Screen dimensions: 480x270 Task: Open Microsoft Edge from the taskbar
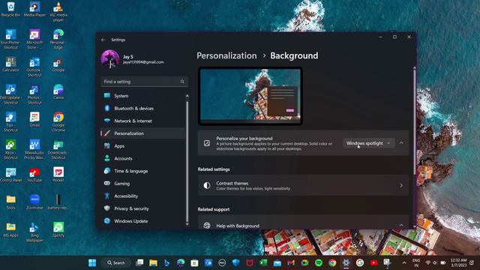tap(181, 262)
